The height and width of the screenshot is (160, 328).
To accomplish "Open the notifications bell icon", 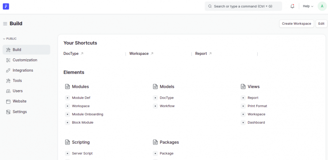I will point(293,6).
